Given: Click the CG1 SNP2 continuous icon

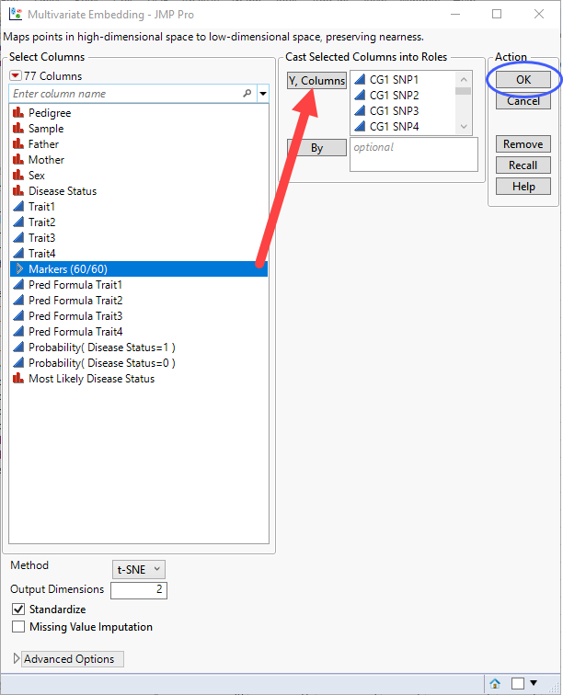Looking at the screenshot, I should pos(360,96).
